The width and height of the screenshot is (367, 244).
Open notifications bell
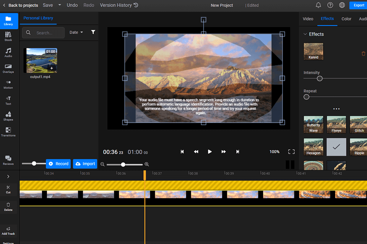pyautogui.click(x=318, y=5)
